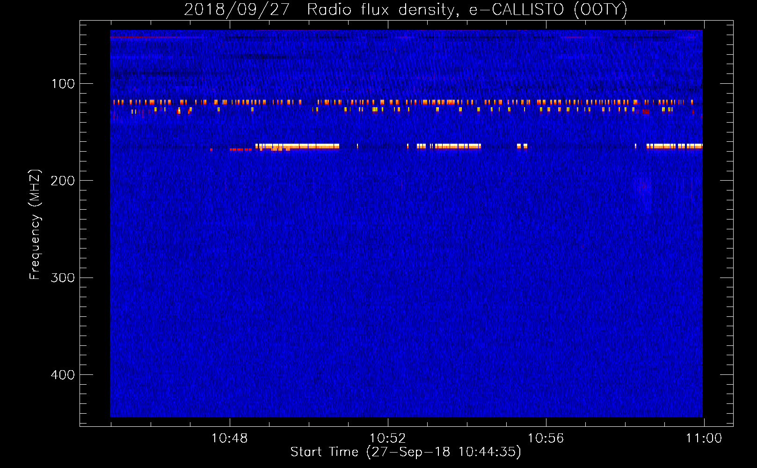Click the 100 frequency tick label
757x468 pixels.
pyautogui.click(x=63, y=84)
